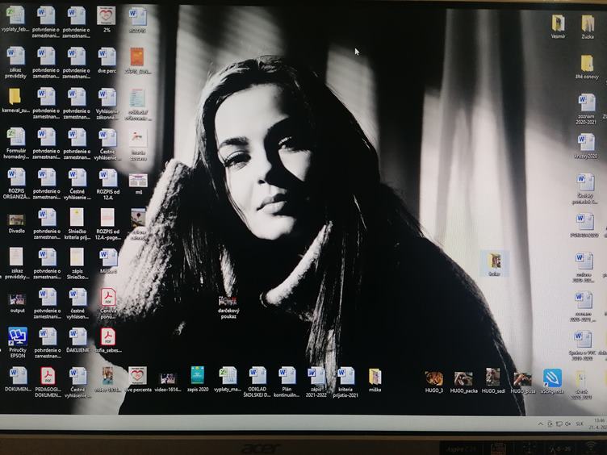Open the aSc Agenda desktop shortcut
Viewport: 607px width, 455px height.
click(x=552, y=378)
